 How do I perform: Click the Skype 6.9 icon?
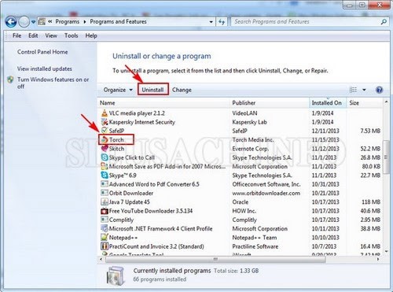pos(105,175)
